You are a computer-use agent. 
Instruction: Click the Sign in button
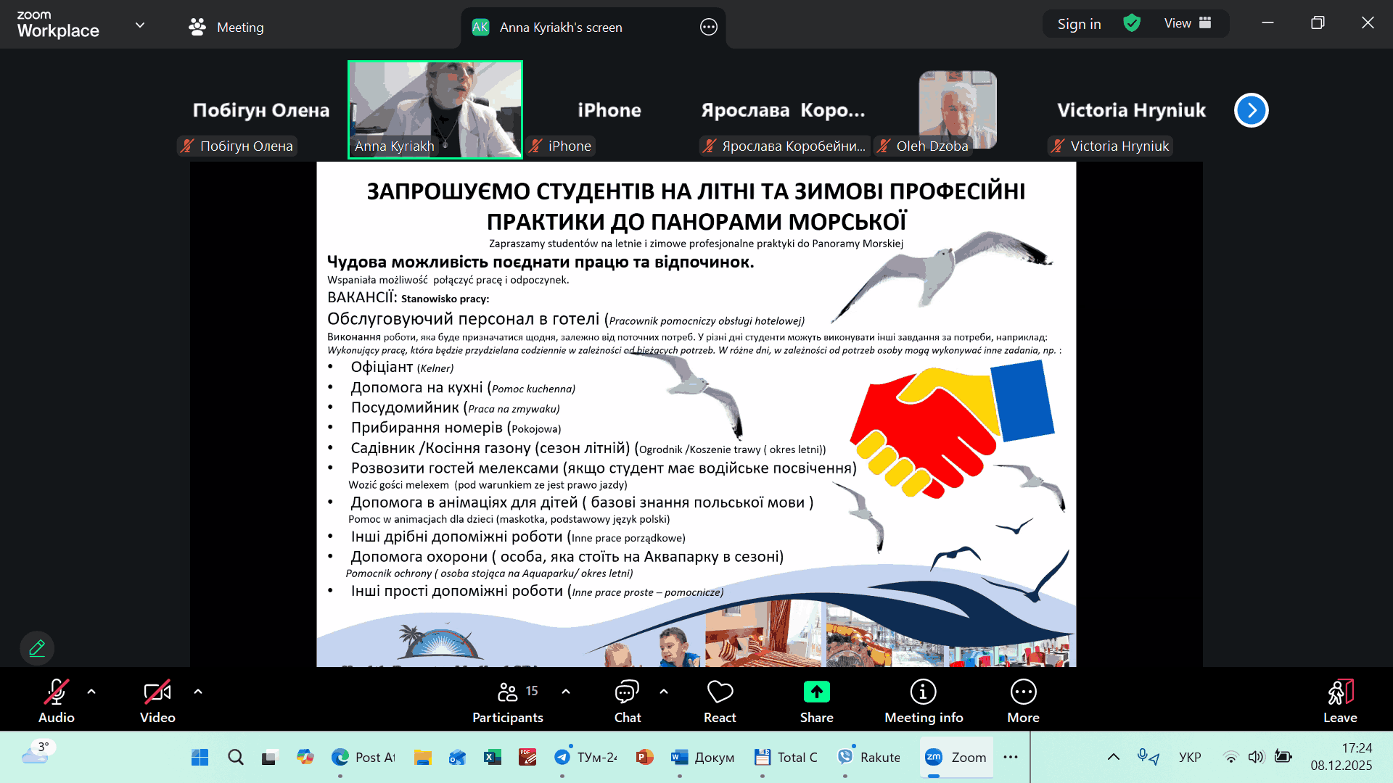(x=1079, y=24)
